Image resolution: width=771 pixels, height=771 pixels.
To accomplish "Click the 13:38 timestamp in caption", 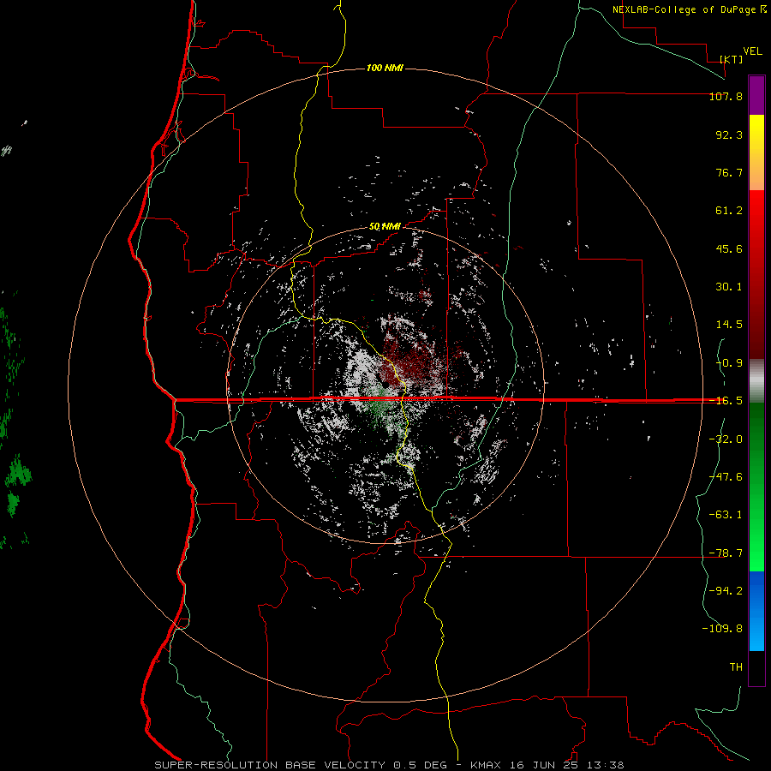I will (606, 765).
